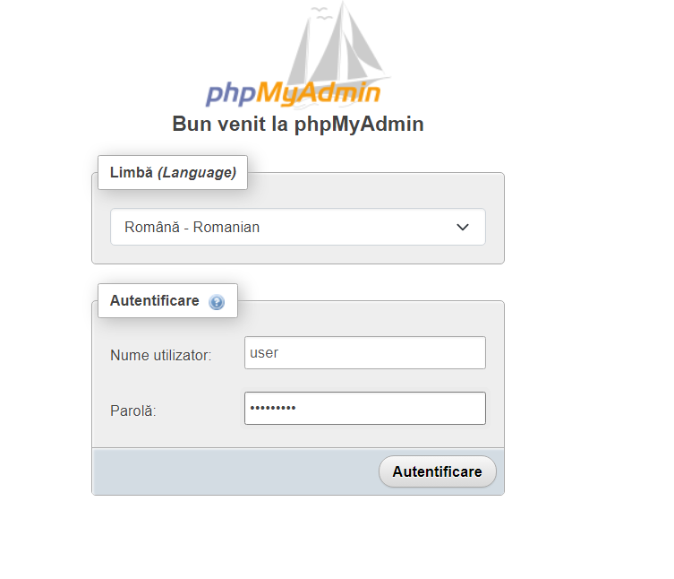Focus the Parolă password field
The width and height of the screenshot is (674, 579).
pyautogui.click(x=364, y=408)
